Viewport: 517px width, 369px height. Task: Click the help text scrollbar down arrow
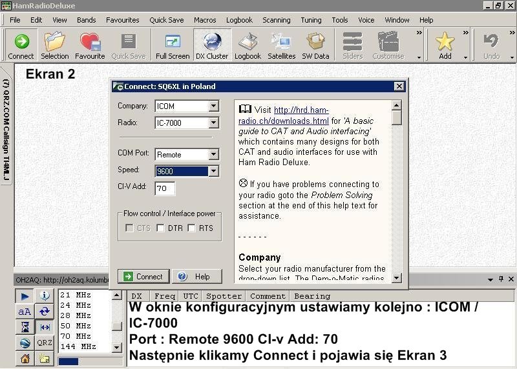coord(396,277)
